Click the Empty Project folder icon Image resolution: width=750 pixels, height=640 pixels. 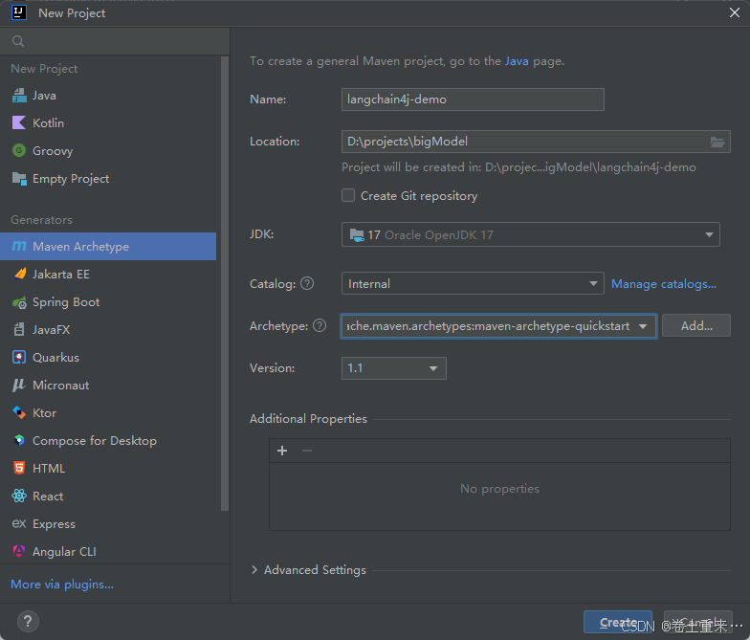19,178
